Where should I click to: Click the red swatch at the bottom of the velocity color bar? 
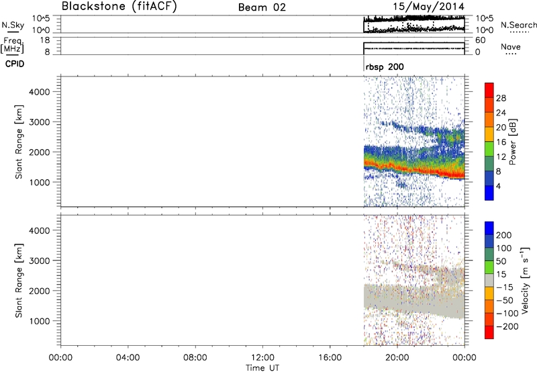pyautogui.click(x=489, y=332)
